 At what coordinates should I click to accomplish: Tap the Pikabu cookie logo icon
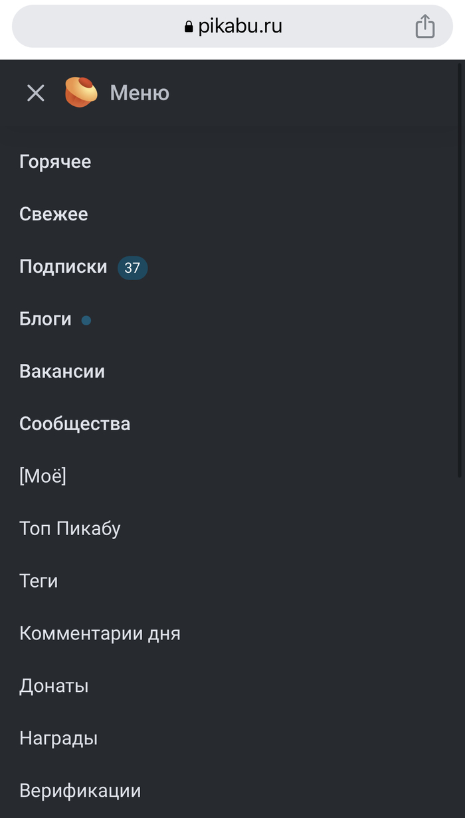pyautogui.click(x=81, y=92)
